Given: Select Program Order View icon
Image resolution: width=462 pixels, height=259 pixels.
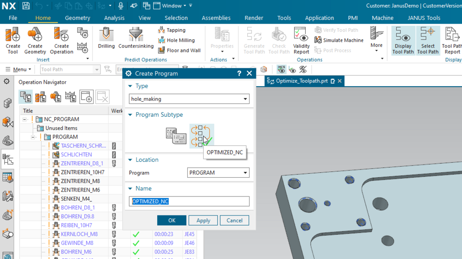Looking at the screenshot, I should point(26,97).
